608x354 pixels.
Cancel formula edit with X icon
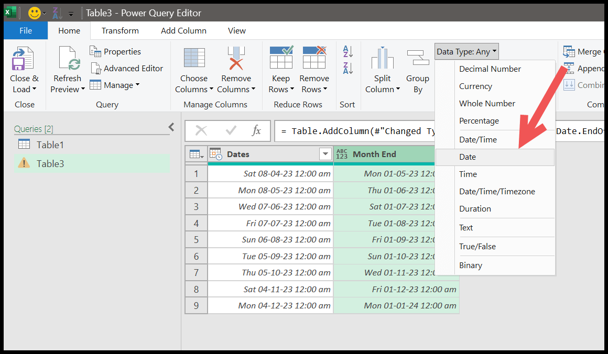tap(201, 130)
